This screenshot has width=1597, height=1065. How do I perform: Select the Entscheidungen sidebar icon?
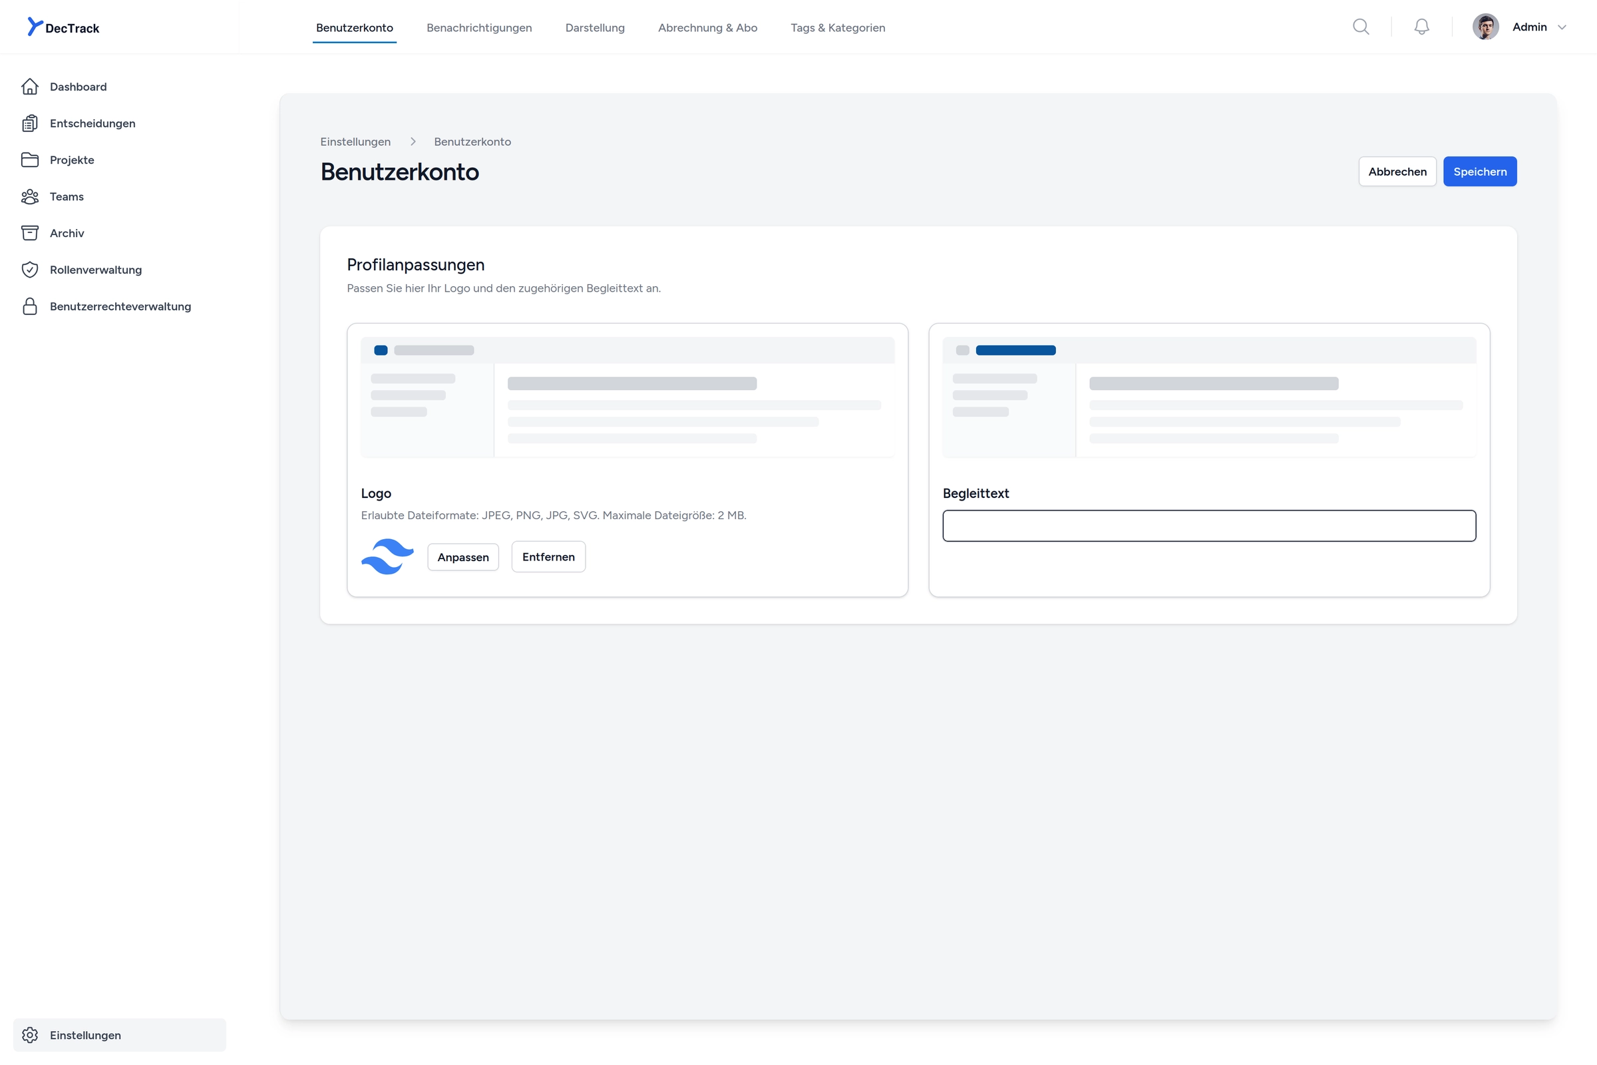coord(30,123)
